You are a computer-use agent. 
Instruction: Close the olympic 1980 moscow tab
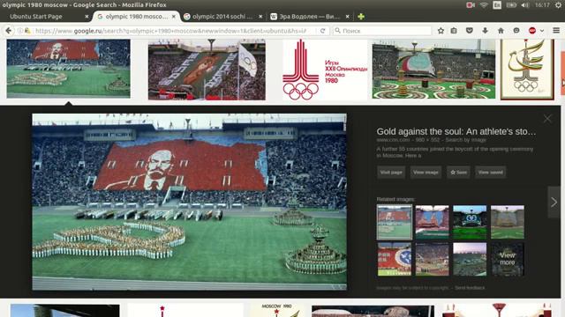click(x=174, y=17)
